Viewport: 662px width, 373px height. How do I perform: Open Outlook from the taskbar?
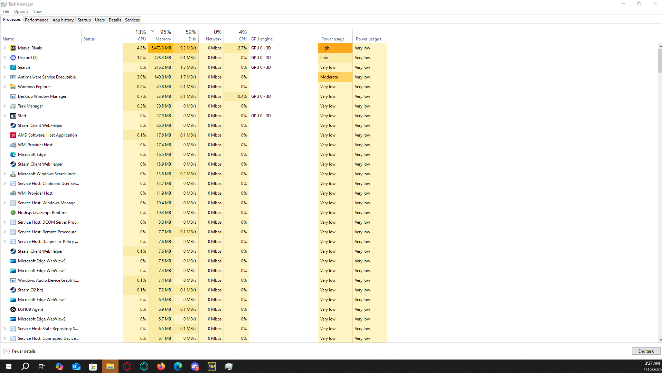click(76, 366)
